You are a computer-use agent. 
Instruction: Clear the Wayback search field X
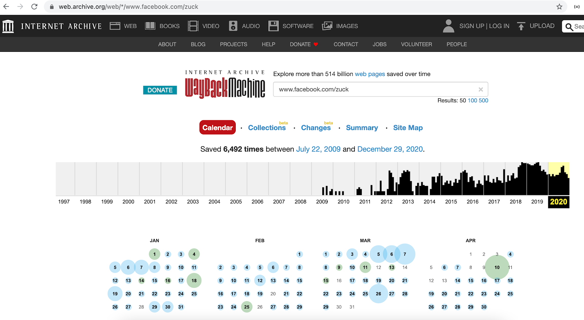pos(481,89)
